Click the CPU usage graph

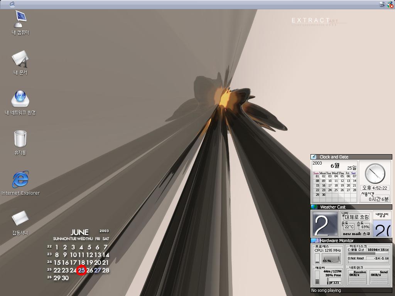(331, 259)
